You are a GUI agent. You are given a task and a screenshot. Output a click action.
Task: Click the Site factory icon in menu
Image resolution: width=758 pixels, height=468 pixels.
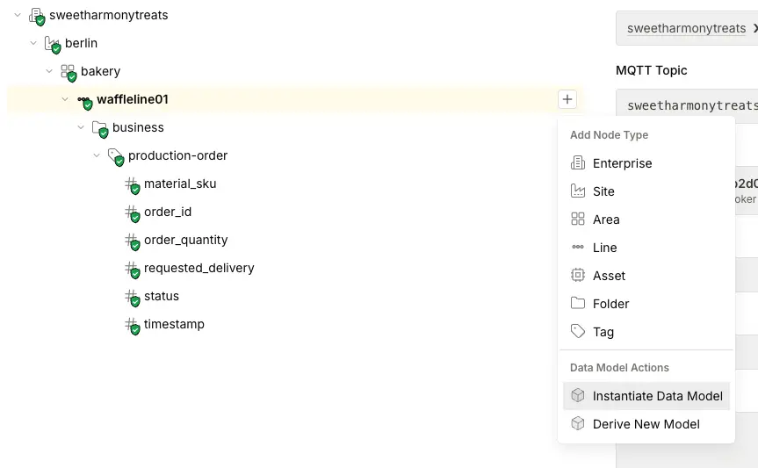click(578, 191)
